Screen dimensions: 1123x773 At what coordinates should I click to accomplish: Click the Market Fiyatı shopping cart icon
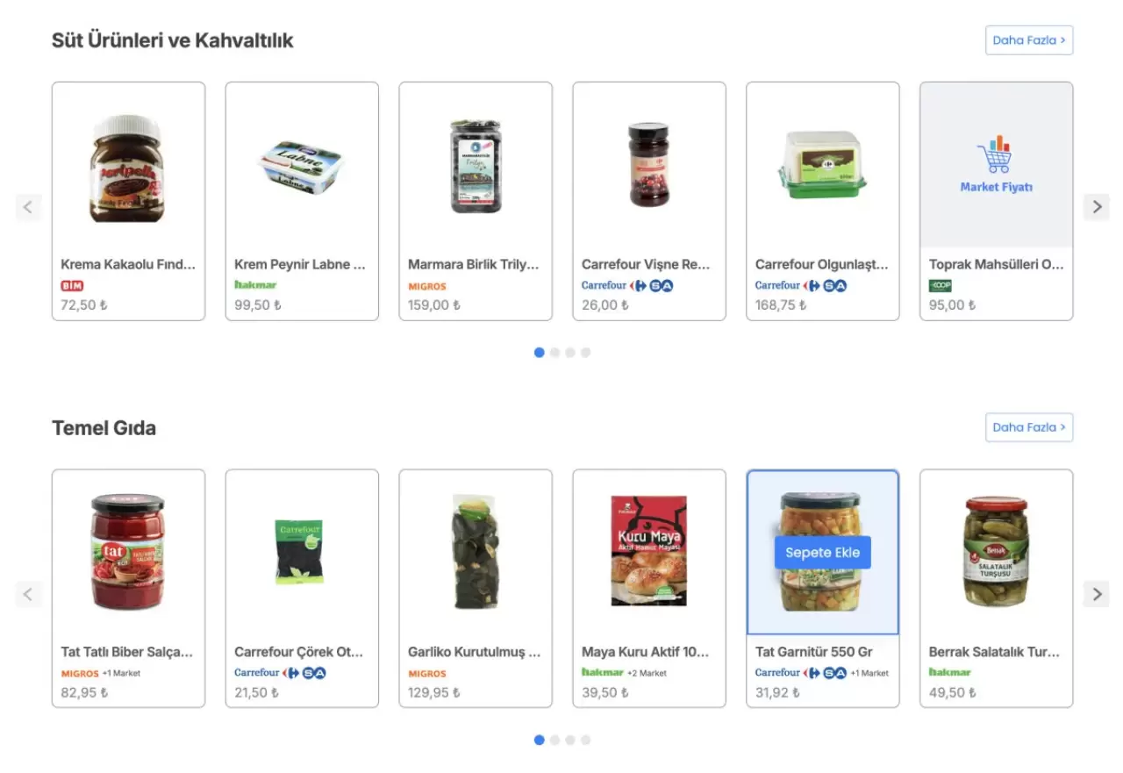click(x=995, y=155)
